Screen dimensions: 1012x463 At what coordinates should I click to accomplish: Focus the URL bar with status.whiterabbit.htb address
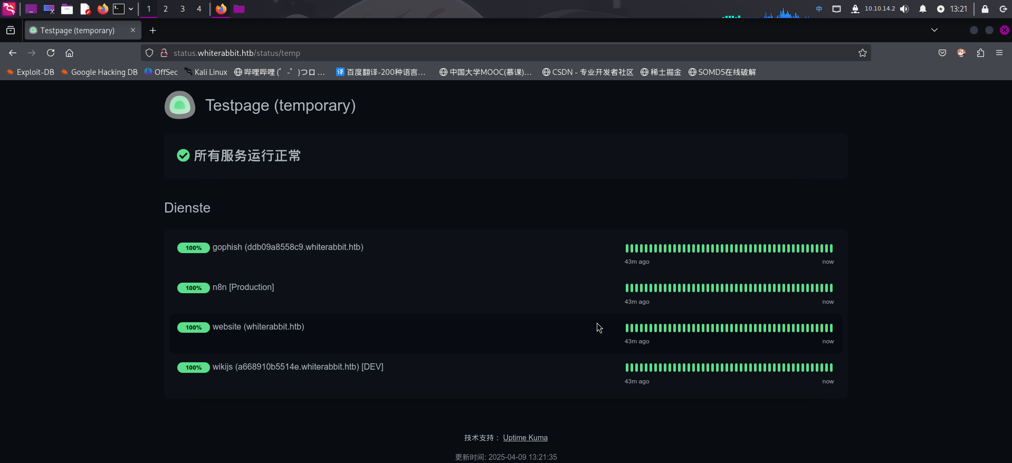click(x=507, y=53)
